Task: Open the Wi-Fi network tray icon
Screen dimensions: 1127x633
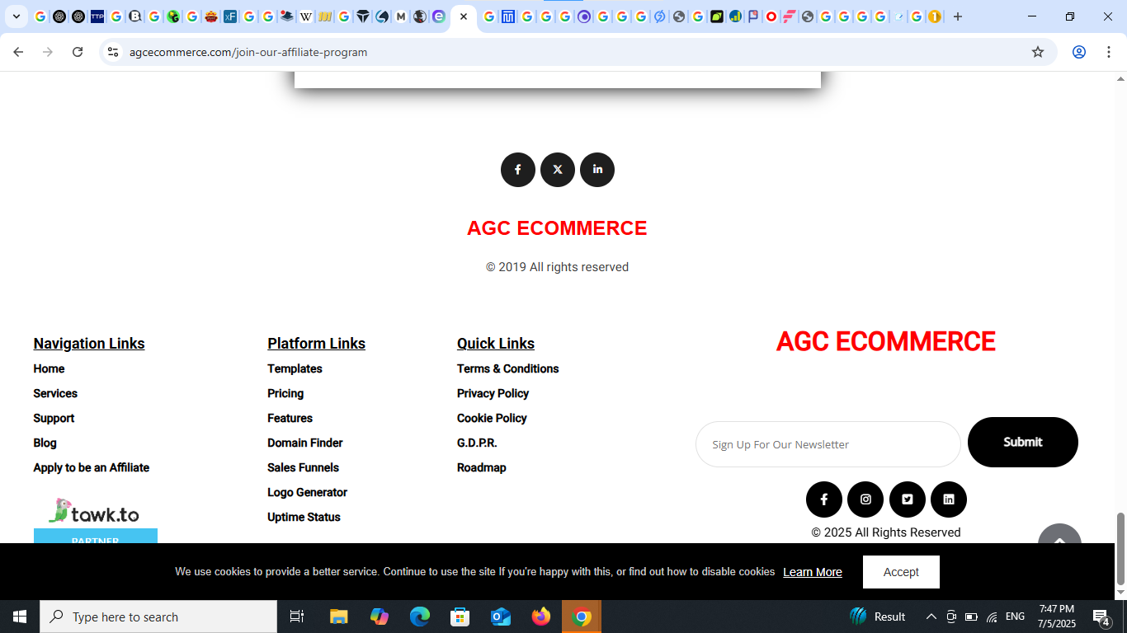Action: (992, 617)
